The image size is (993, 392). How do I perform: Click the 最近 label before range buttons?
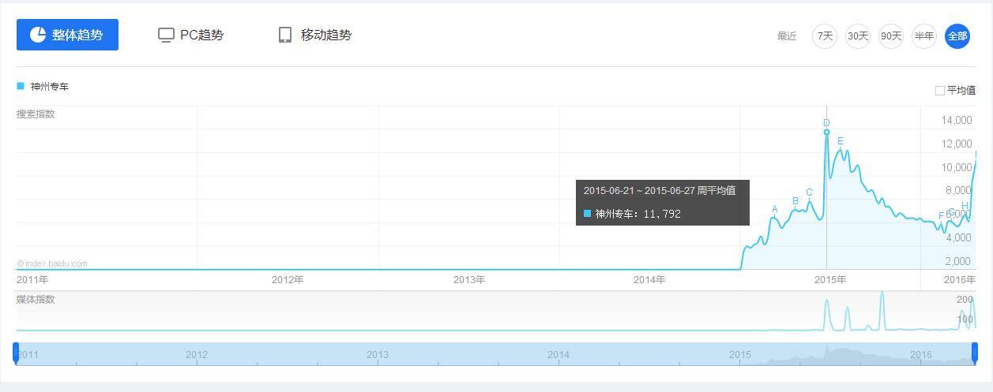[787, 36]
